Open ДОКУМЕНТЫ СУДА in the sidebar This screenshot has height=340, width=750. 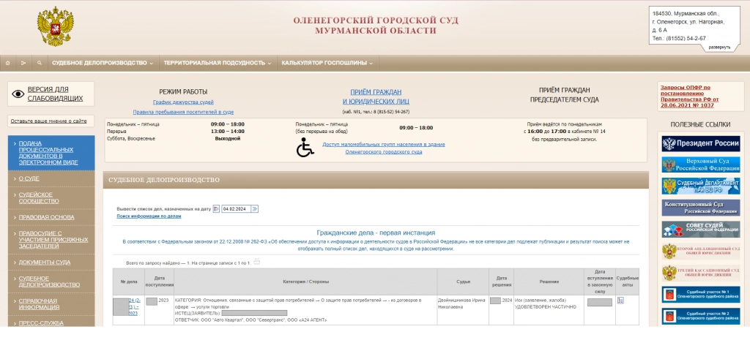click(x=51, y=262)
